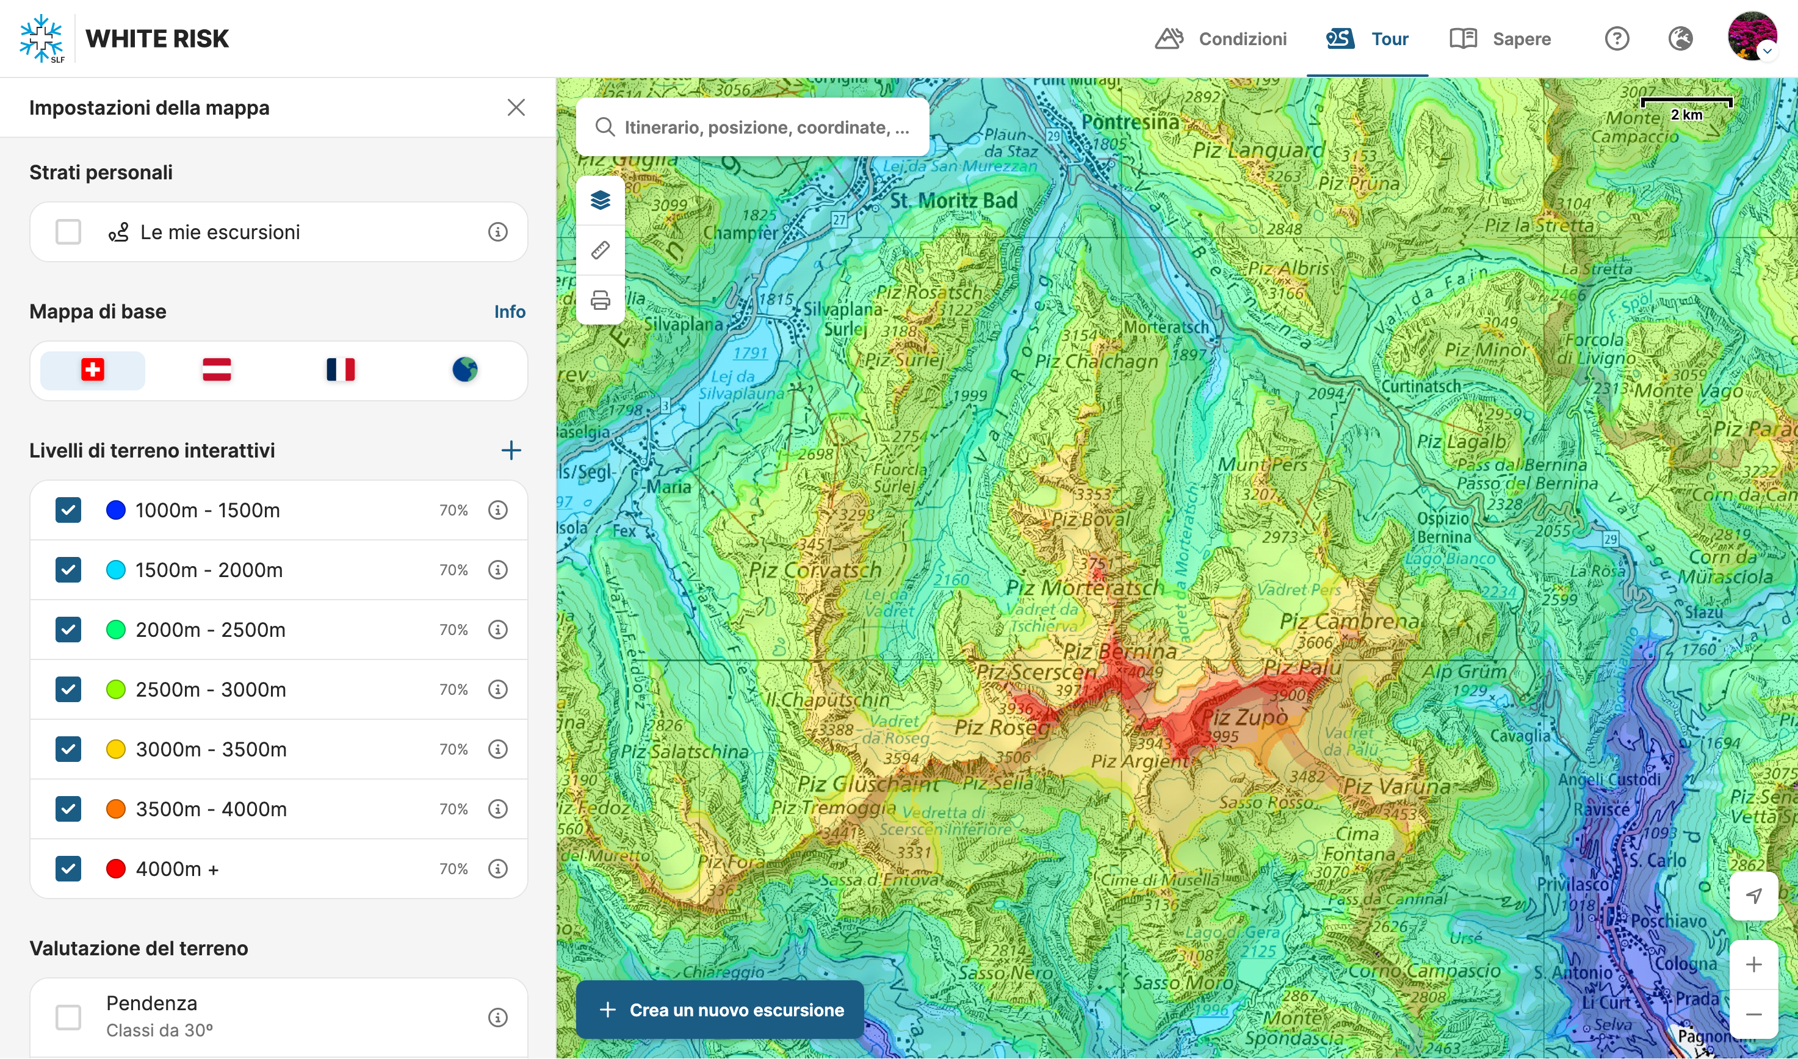Click the orange 3500m - 4000m color swatch
Image resolution: width=1798 pixels, height=1059 pixels.
115,808
